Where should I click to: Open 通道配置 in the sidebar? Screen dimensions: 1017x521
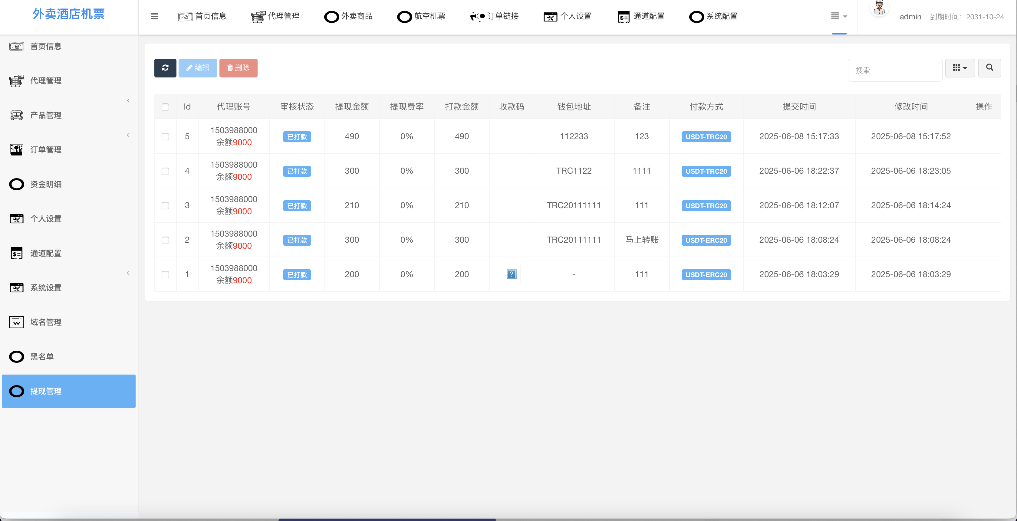[46, 254]
